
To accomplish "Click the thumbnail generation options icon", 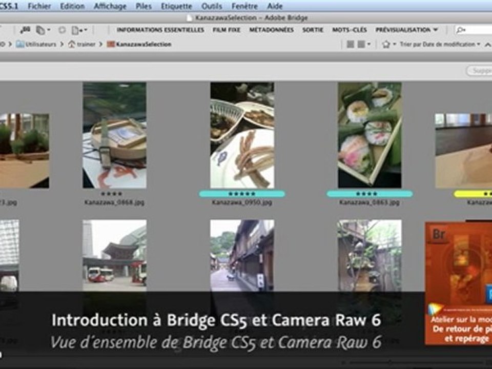I will [x=361, y=44].
